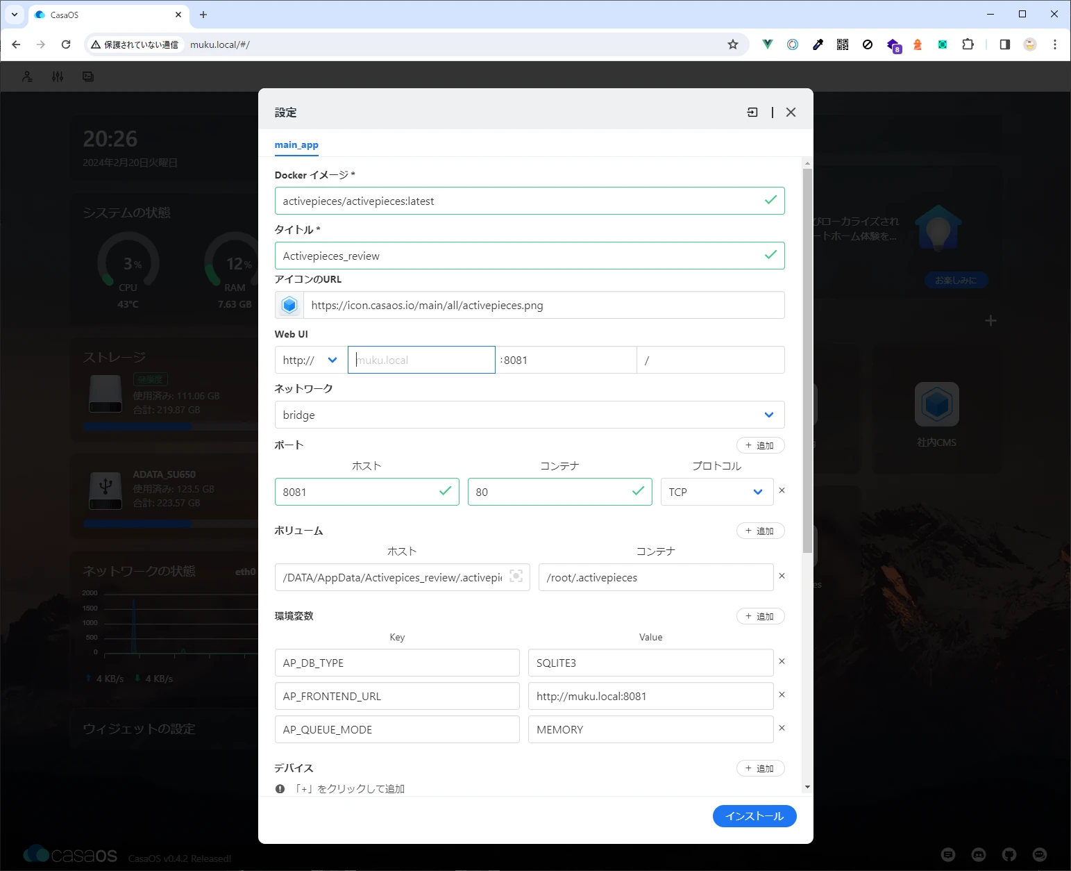
Task: Edit the AP_QUEUE_MODE key field
Action: 397,729
